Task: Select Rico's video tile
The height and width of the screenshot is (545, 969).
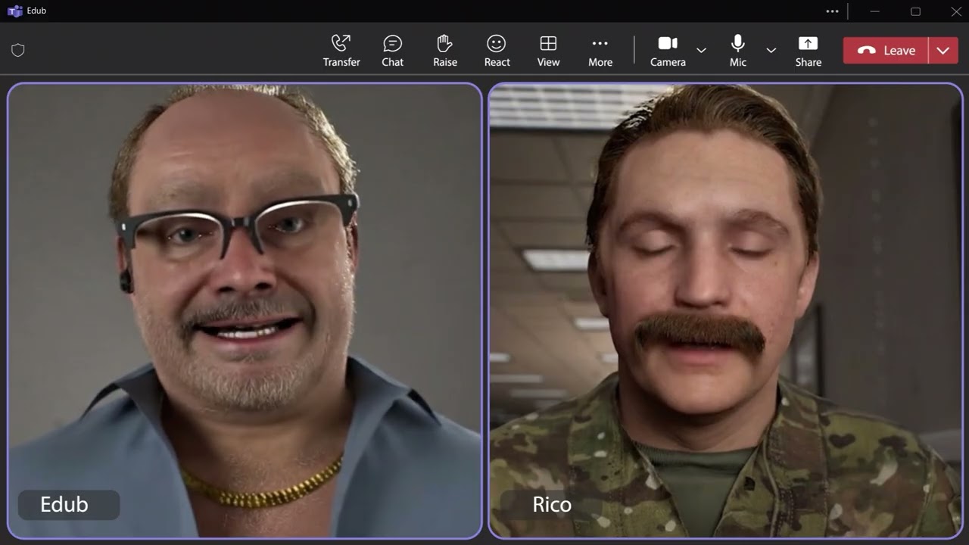Action: click(725, 310)
